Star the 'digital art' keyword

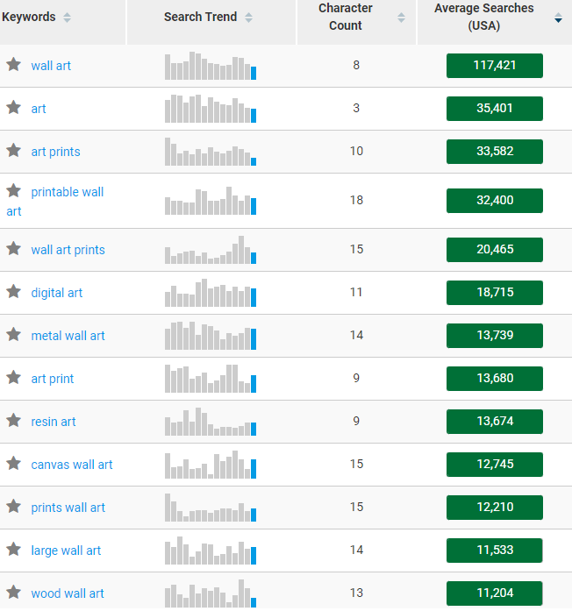14,291
